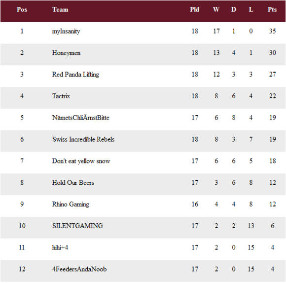Select Don't eat yellow snow team
The height and width of the screenshot is (283, 286).
[81, 161]
